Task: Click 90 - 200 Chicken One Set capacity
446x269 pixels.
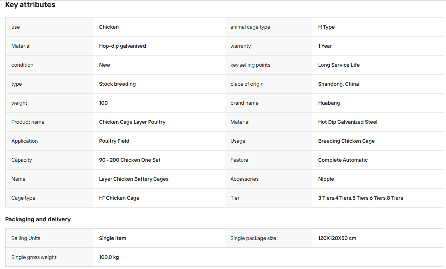Action: tap(130, 160)
